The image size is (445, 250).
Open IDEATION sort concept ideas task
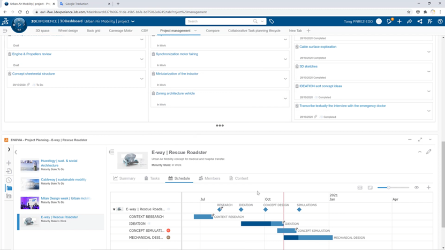(320, 86)
